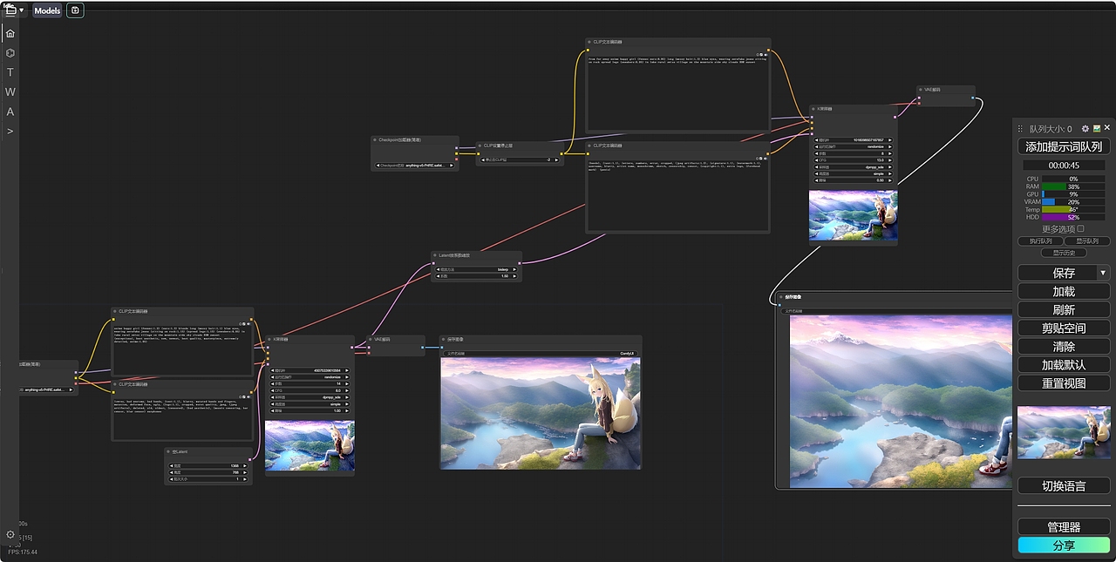
Task: Open the 保存 dropdown arrow
Action: click(1104, 273)
